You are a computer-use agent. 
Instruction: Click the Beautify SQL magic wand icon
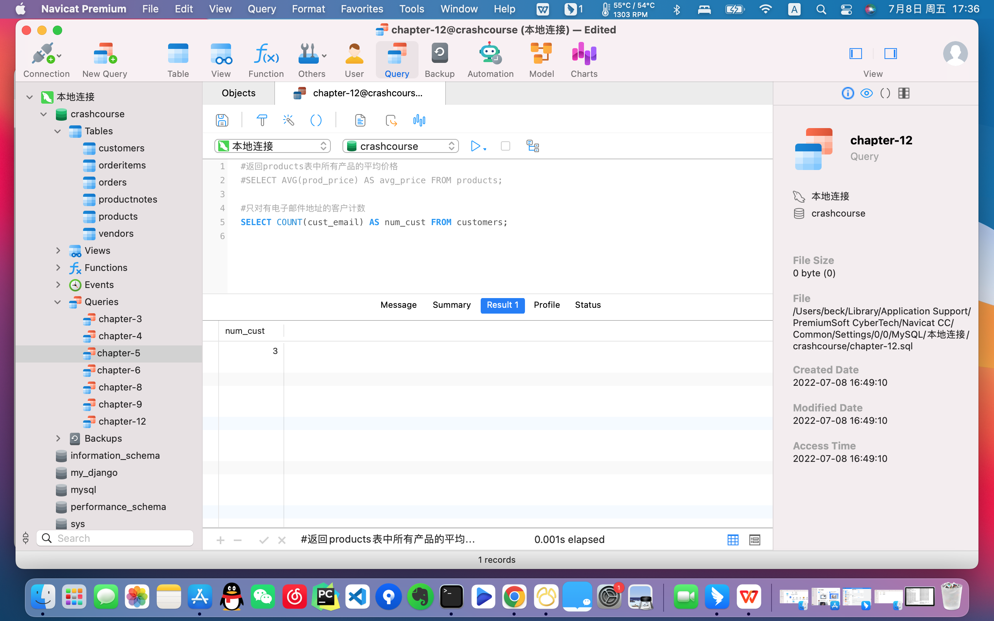pyautogui.click(x=289, y=120)
